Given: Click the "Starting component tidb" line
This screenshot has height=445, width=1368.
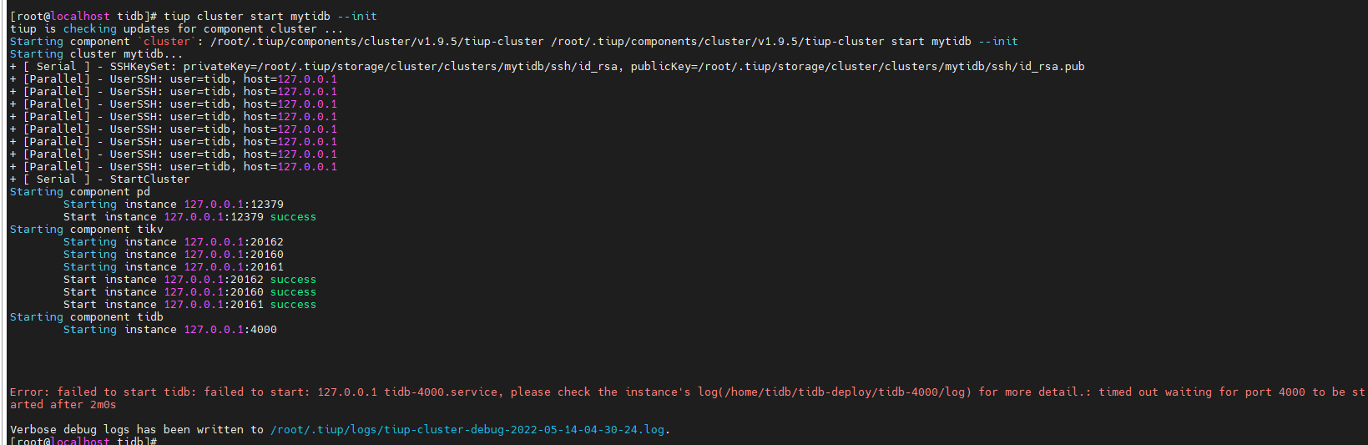Looking at the screenshot, I should coord(87,317).
